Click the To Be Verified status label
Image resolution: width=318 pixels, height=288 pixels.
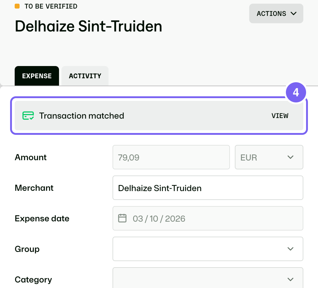pos(51,6)
